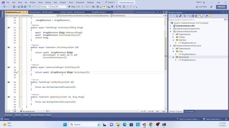This screenshot has height=128, width=229.
Task: Click the Microsoft Edge icon in taskbar
Action: (125, 124)
